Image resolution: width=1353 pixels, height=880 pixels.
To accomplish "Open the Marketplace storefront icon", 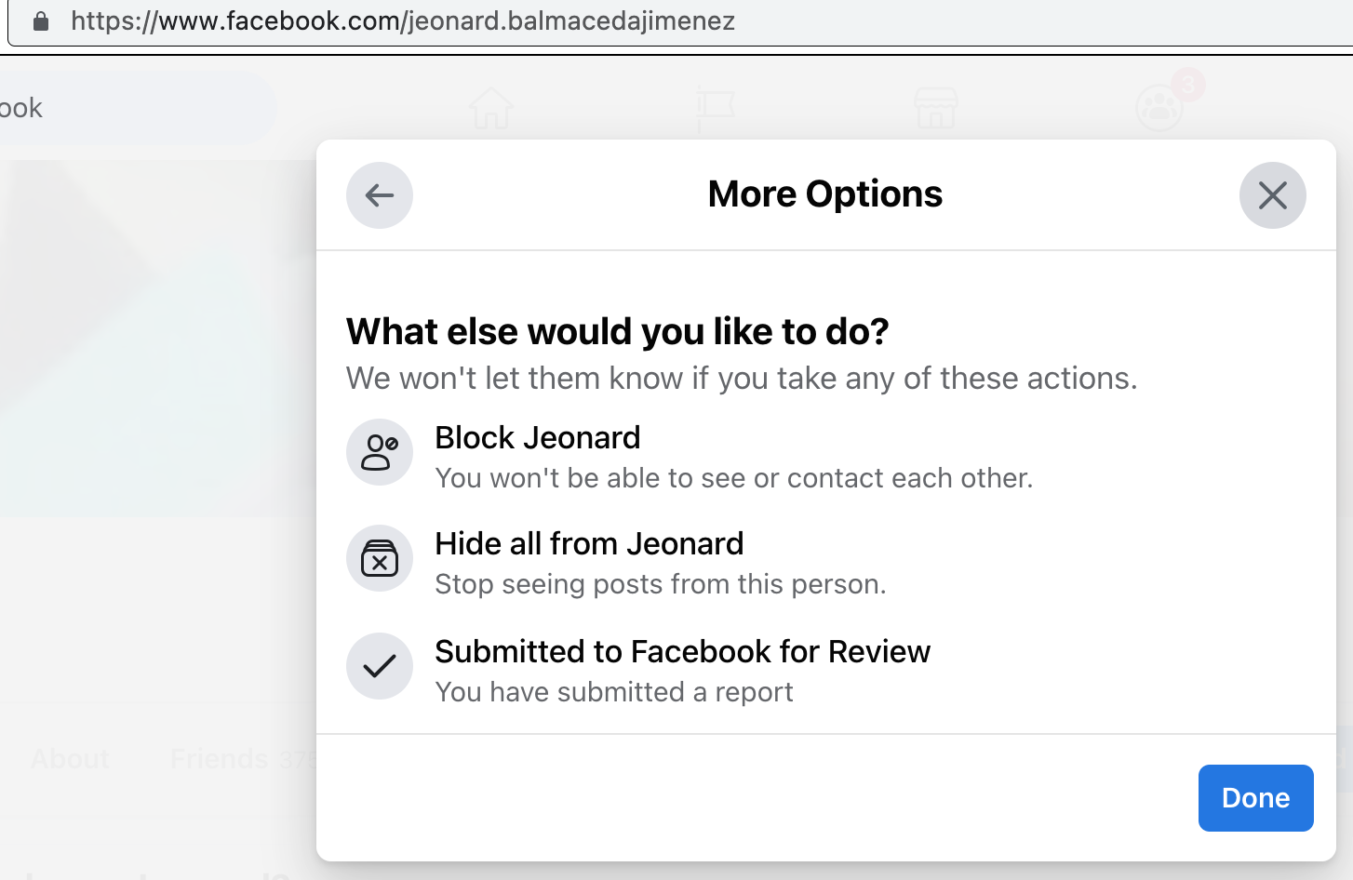I will (x=936, y=109).
